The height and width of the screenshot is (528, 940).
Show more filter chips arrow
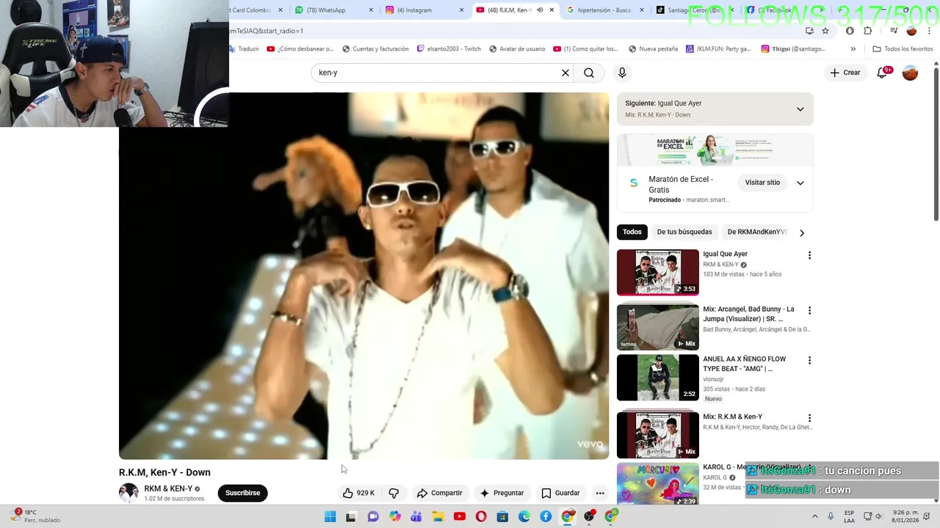pyautogui.click(x=802, y=232)
